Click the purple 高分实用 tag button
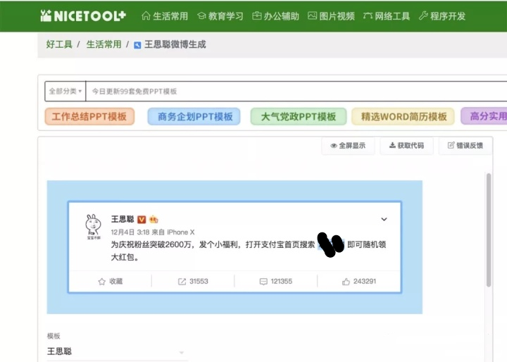 [484, 116]
